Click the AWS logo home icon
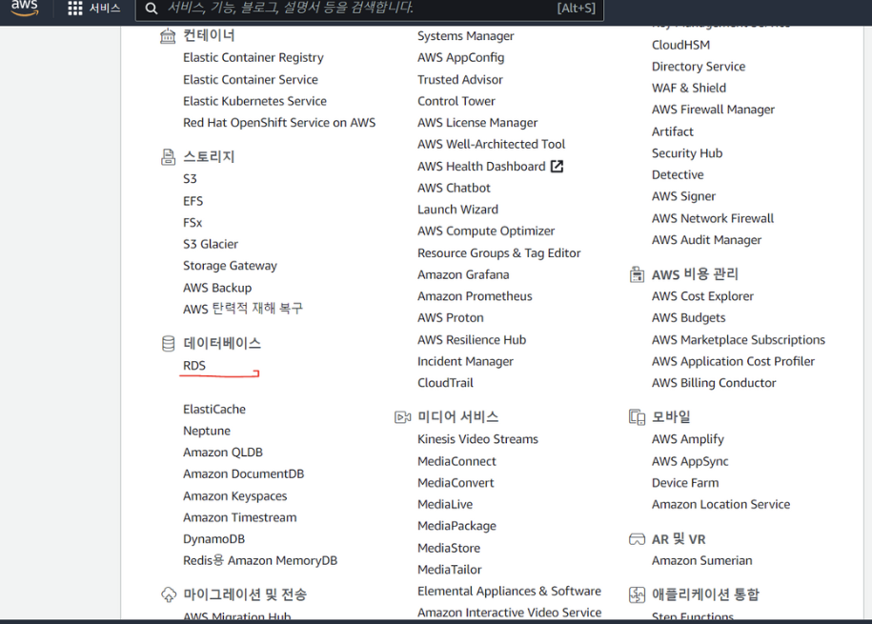This screenshot has height=624, width=872. (x=25, y=7)
